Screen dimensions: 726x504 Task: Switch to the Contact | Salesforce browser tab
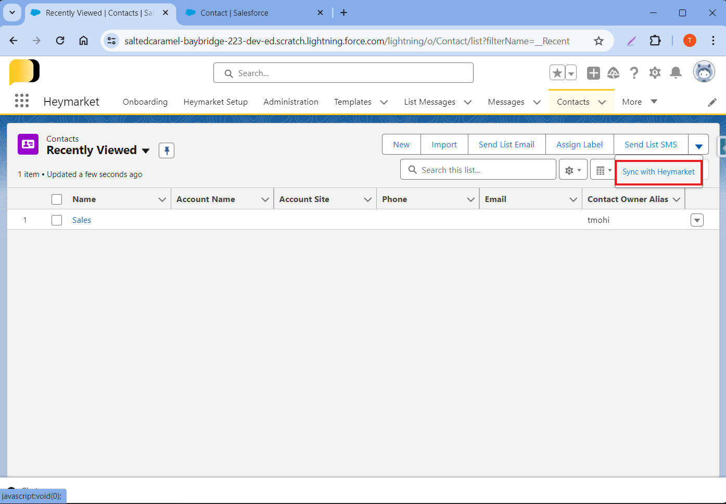click(x=255, y=12)
